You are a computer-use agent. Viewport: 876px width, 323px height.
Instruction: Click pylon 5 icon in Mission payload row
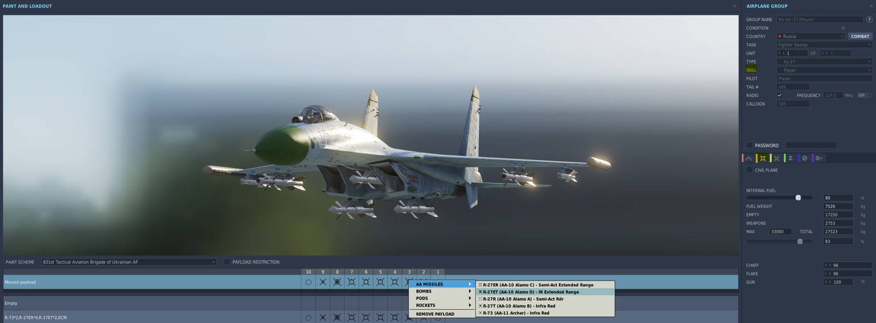380,282
